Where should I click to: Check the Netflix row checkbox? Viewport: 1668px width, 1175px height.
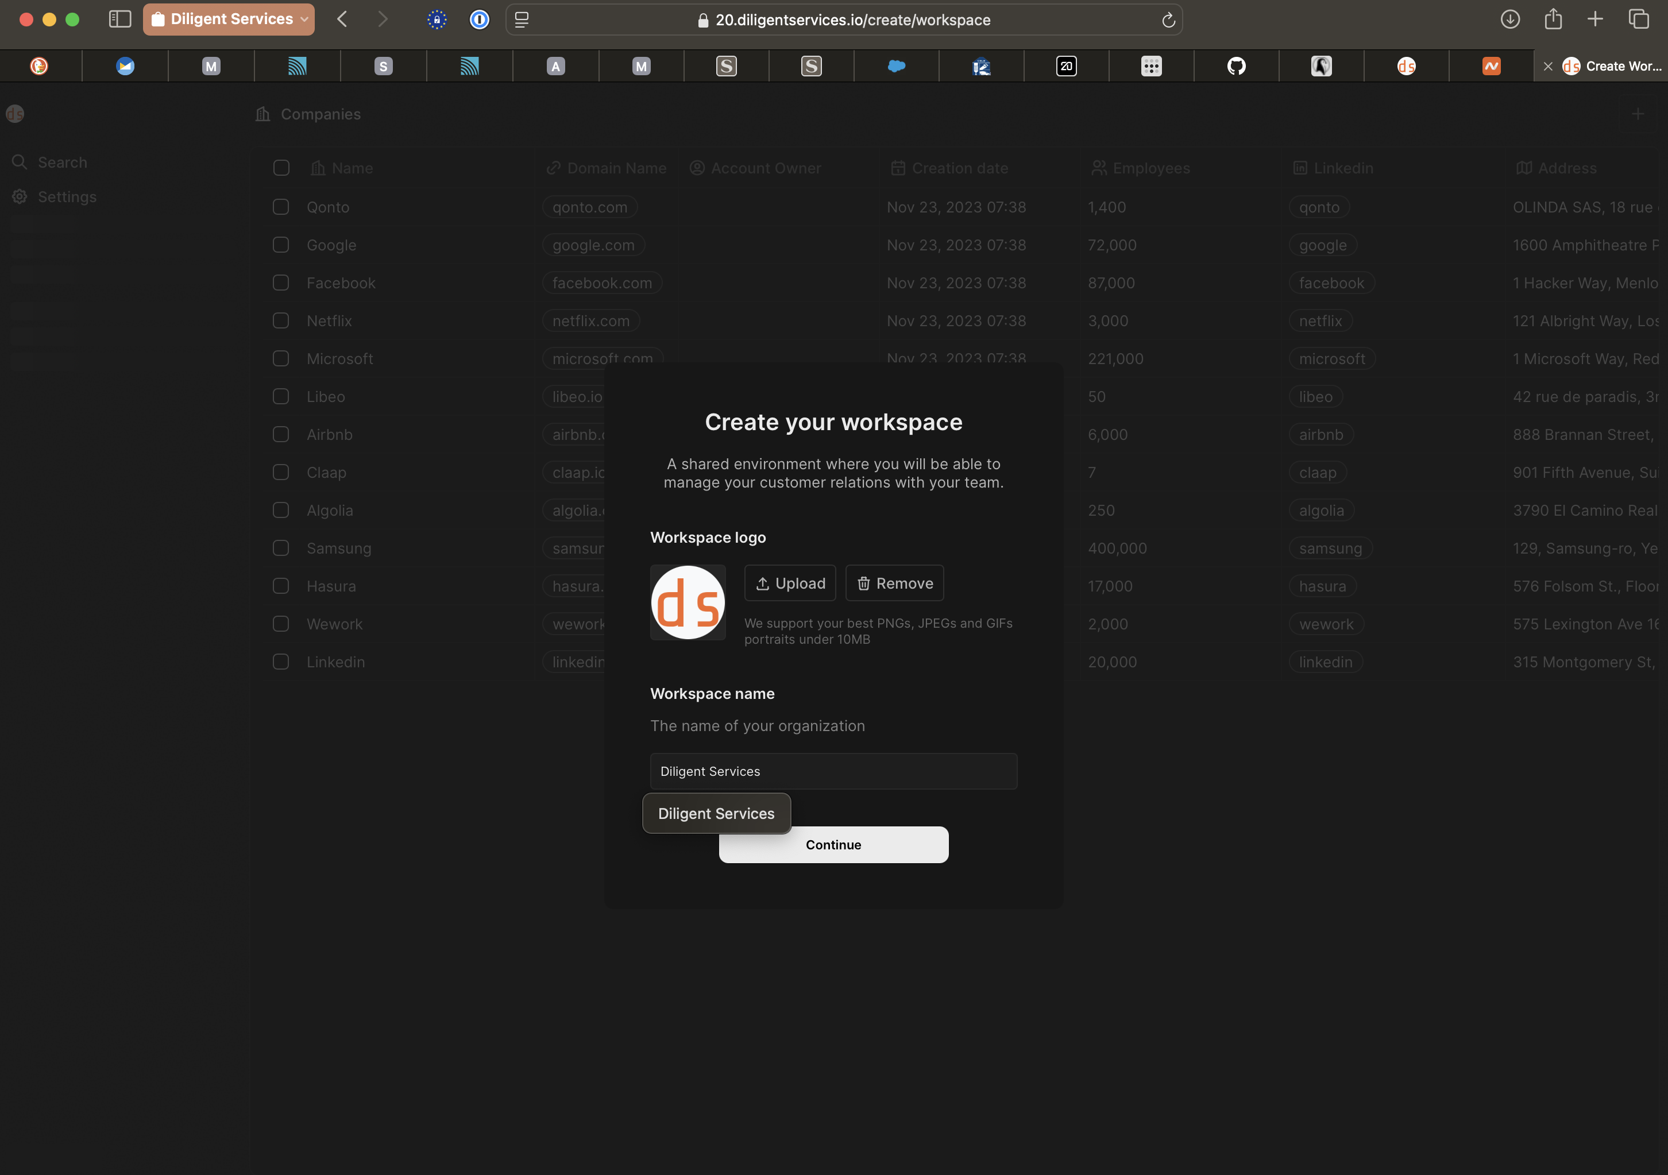281,320
